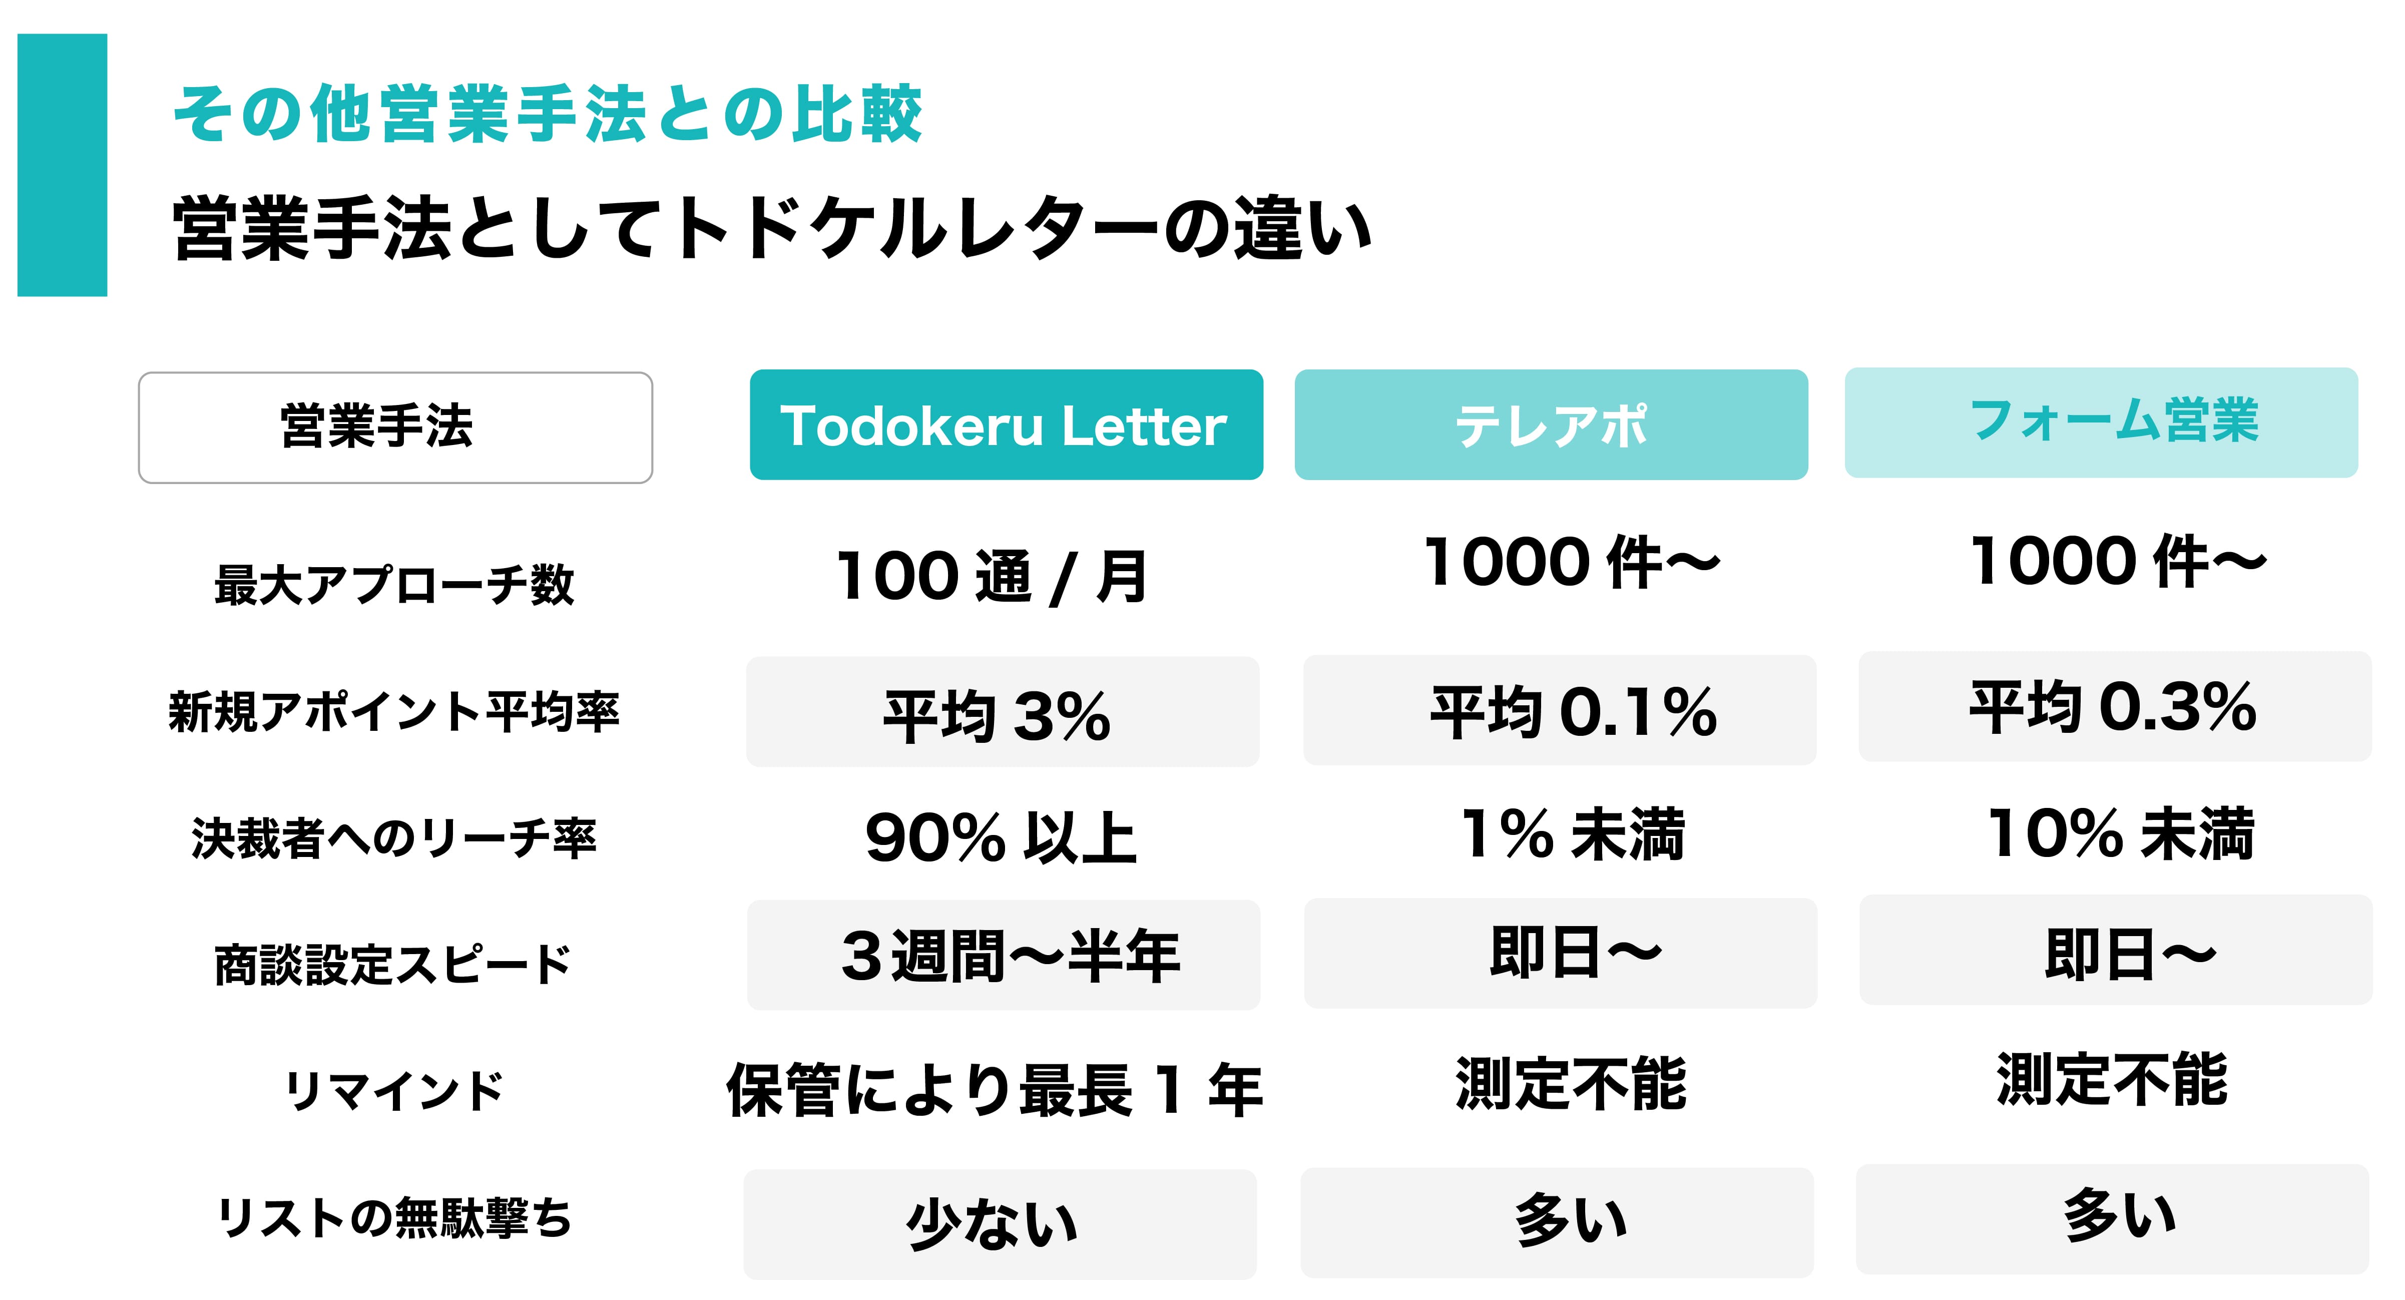Select the 保管により最長1年 text
The height and width of the screenshot is (1300, 2405).
click(995, 1089)
